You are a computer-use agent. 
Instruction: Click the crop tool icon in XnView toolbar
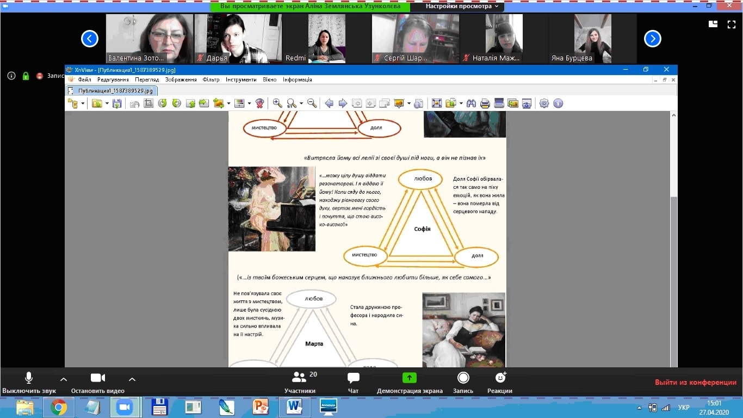148,103
